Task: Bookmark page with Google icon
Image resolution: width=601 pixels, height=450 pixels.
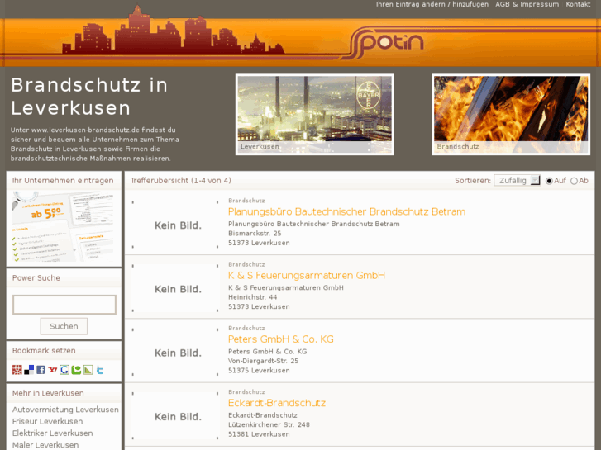Action: pyautogui.click(x=64, y=370)
